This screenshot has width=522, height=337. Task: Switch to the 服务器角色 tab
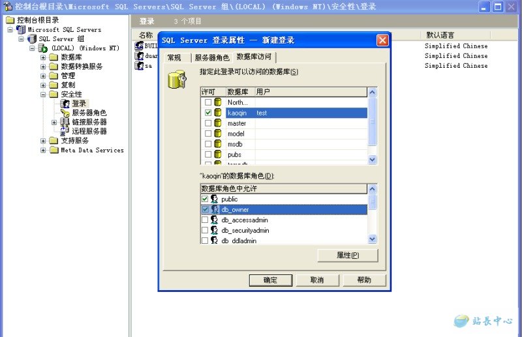(212, 57)
